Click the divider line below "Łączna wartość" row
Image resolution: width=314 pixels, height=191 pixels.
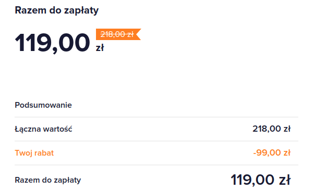pyautogui.click(x=156, y=141)
